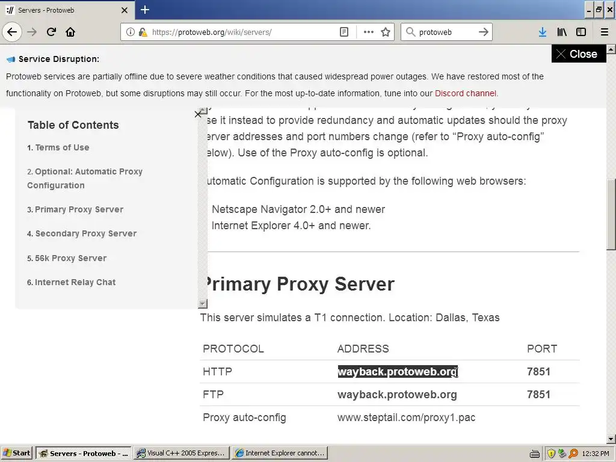Open the Windows Start menu
Screen dimensions: 616x462
click(17, 453)
